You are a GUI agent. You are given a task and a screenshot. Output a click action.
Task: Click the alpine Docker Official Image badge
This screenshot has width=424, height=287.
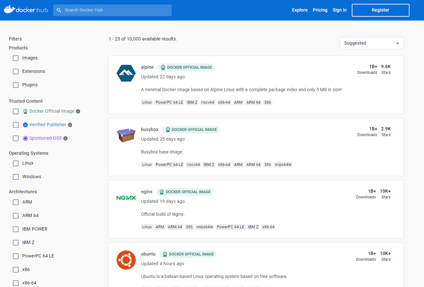pyautogui.click(x=186, y=67)
